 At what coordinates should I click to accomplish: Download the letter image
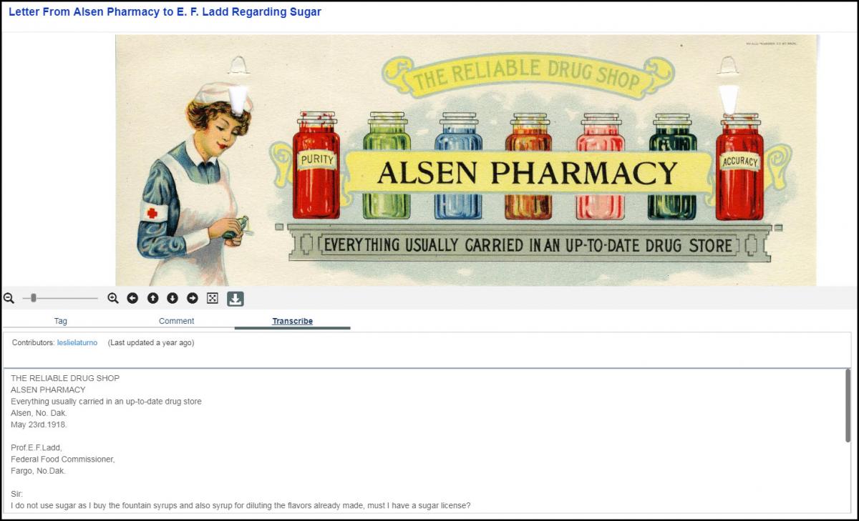[236, 299]
